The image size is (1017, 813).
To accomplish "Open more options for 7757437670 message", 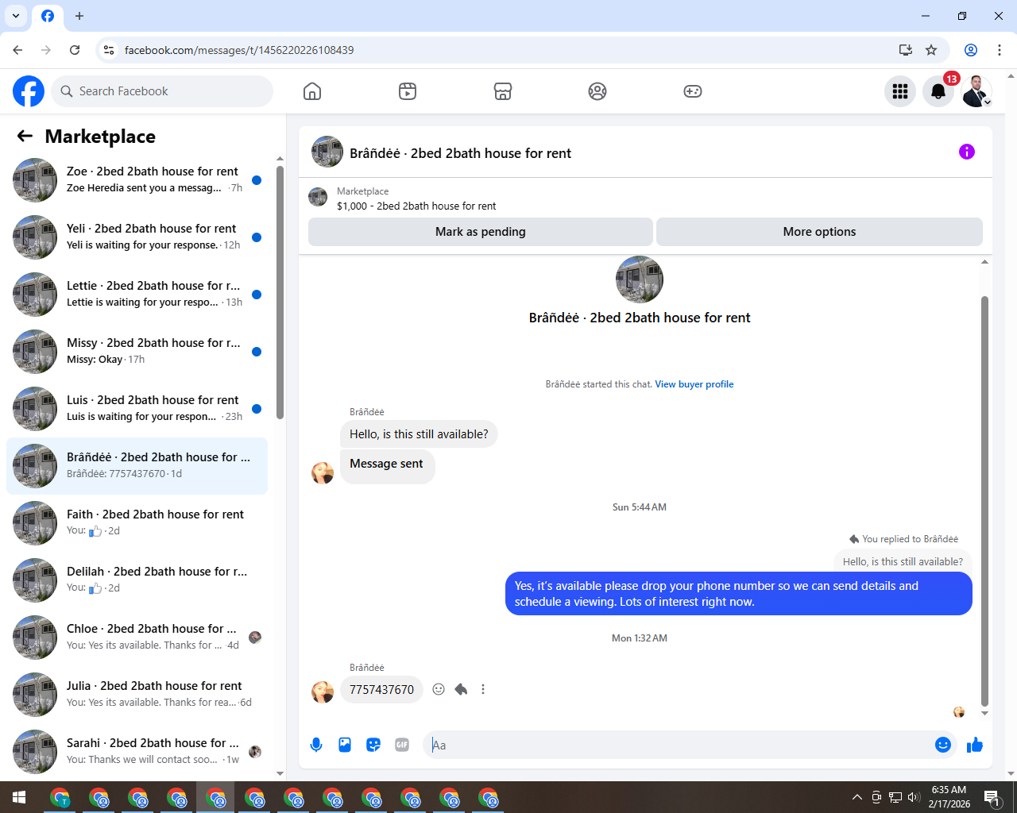I will (483, 689).
